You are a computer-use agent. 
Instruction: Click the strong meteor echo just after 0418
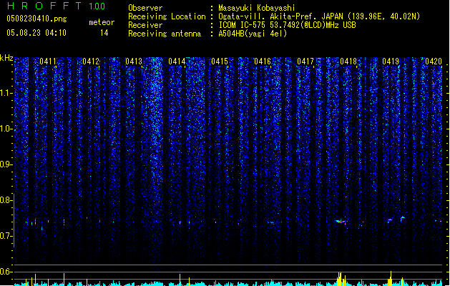341,222
